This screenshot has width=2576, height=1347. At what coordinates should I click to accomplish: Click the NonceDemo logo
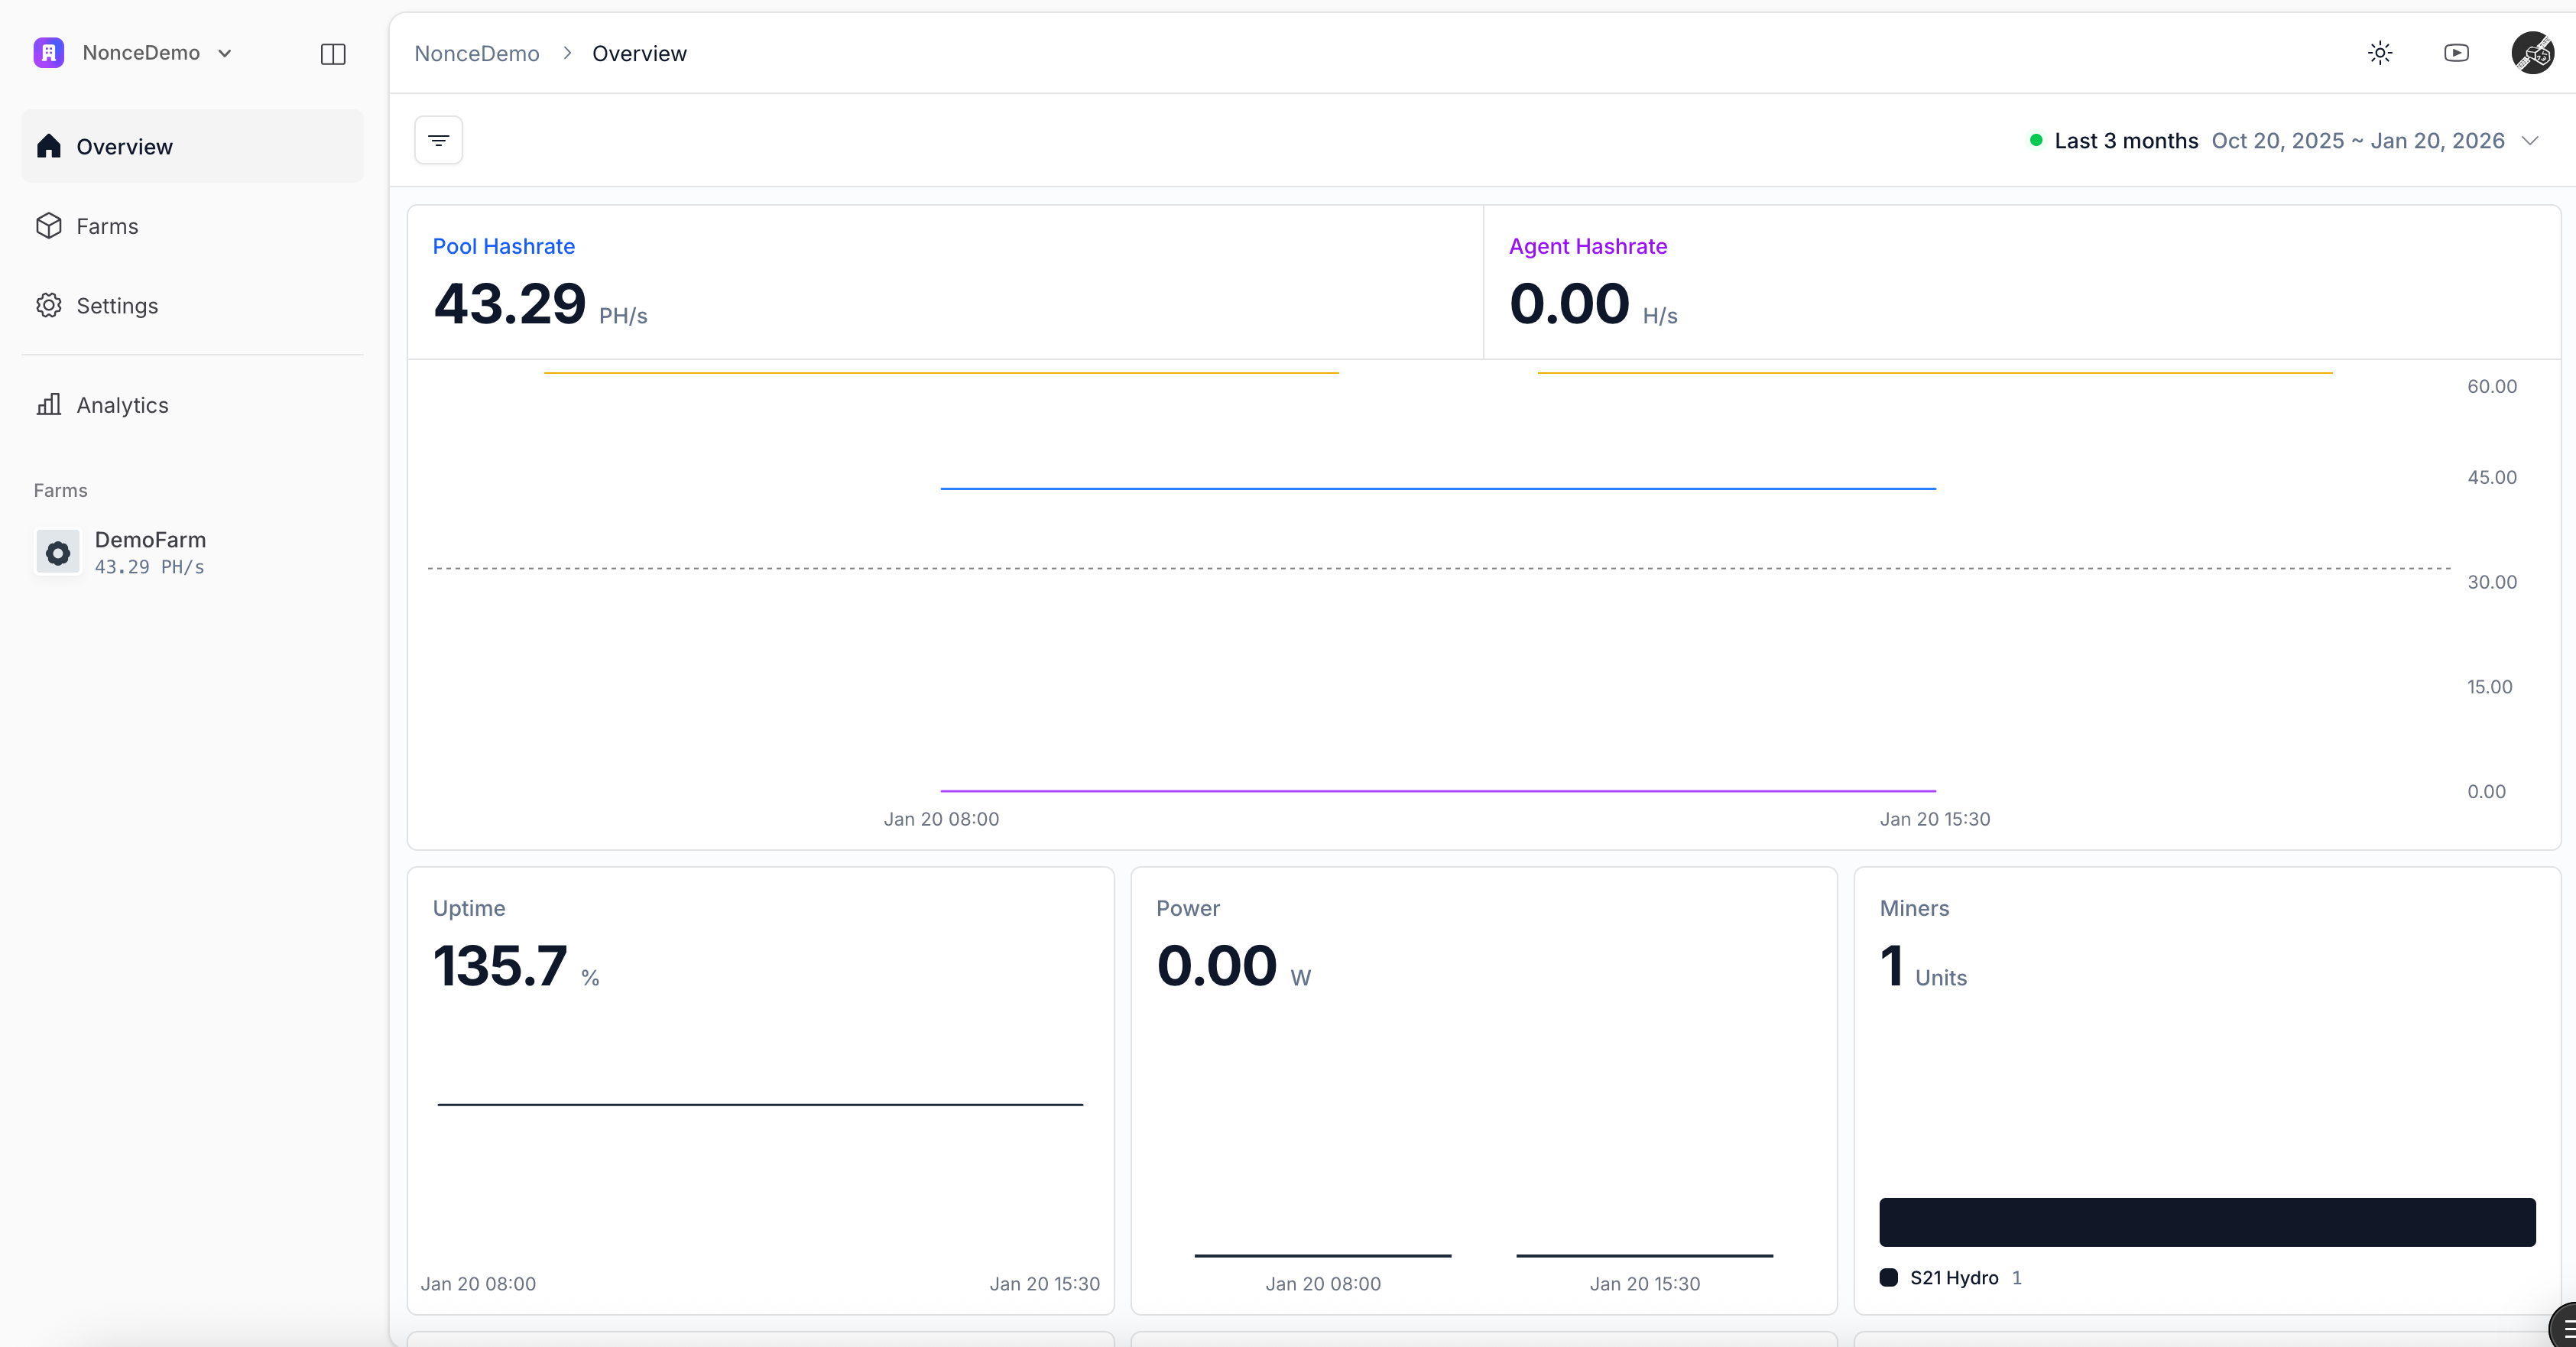pos(47,52)
